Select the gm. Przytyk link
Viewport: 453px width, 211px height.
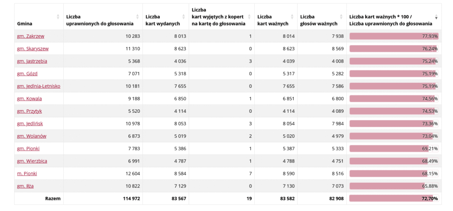click(x=30, y=111)
